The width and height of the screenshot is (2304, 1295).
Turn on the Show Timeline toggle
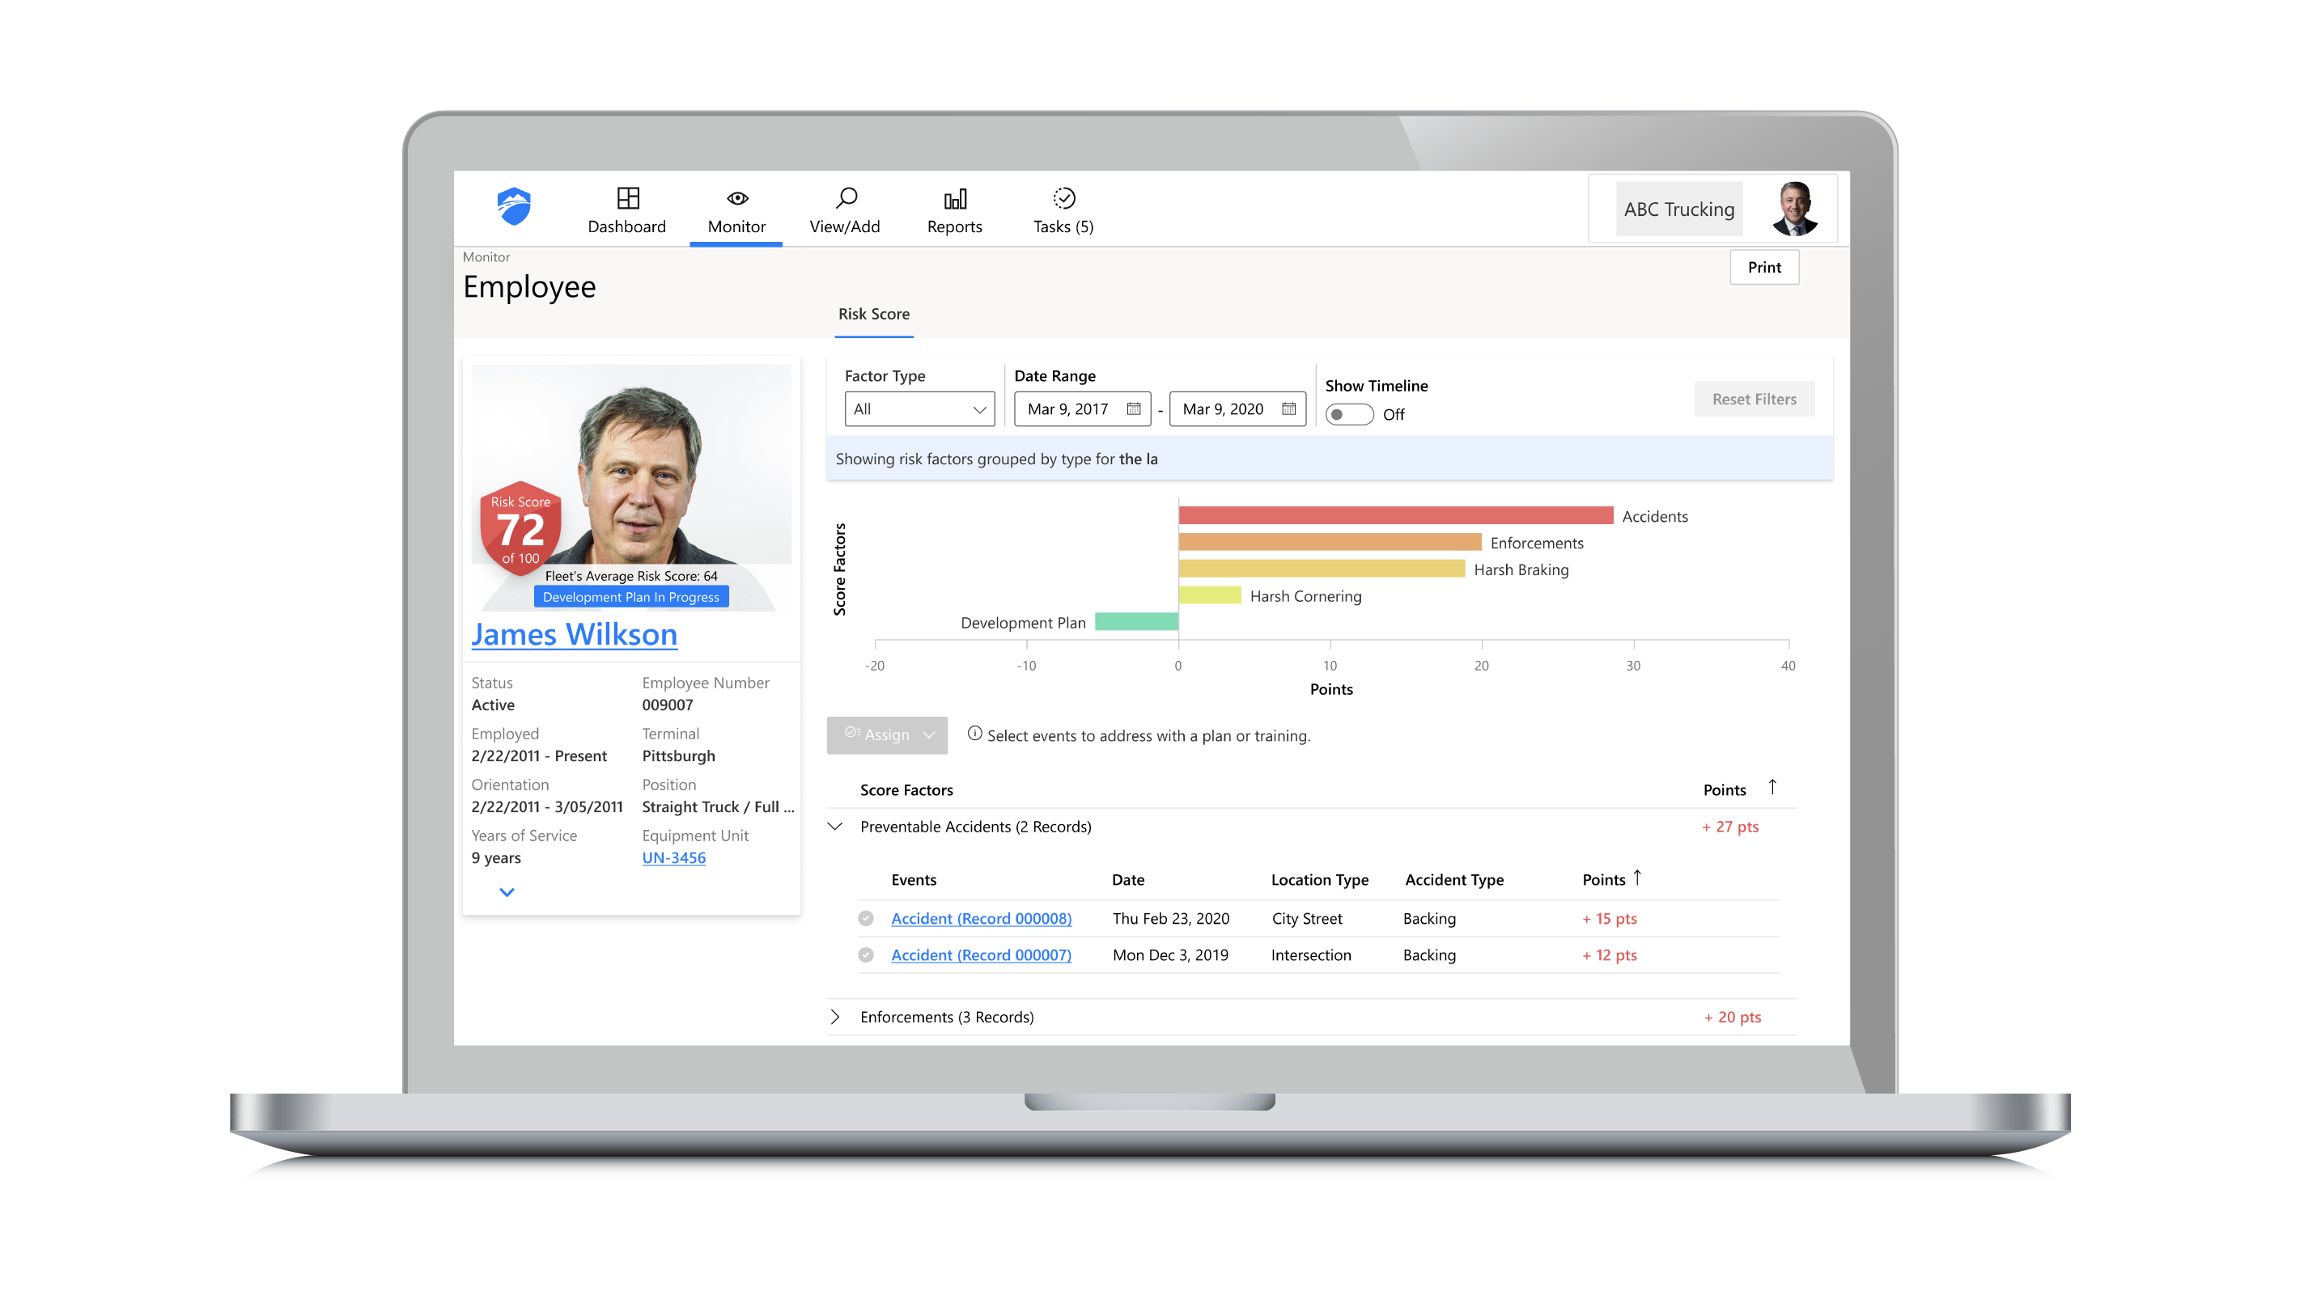pyautogui.click(x=1349, y=415)
